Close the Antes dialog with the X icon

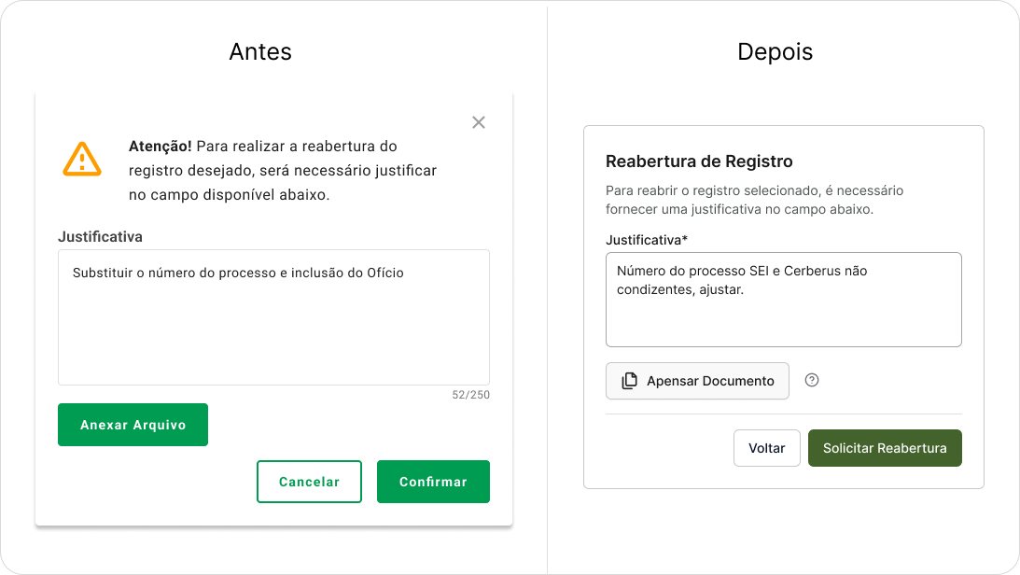pyautogui.click(x=479, y=122)
